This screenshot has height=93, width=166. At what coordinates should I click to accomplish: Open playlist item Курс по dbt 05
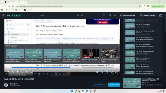point(142,40)
